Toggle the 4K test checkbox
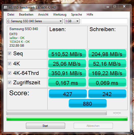The image size is (134, 135). 10,63
